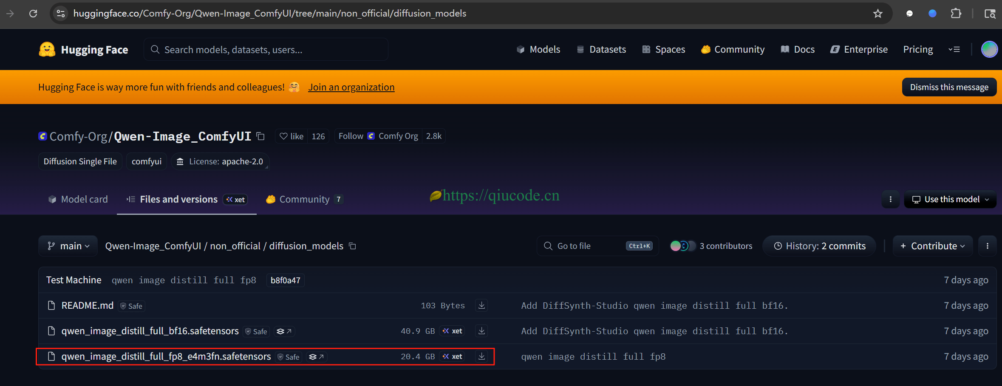Click the 2.8k followers count

(x=434, y=136)
